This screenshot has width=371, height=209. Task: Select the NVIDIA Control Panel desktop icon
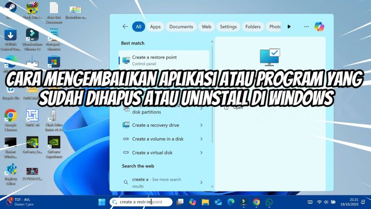[x=11, y=39]
